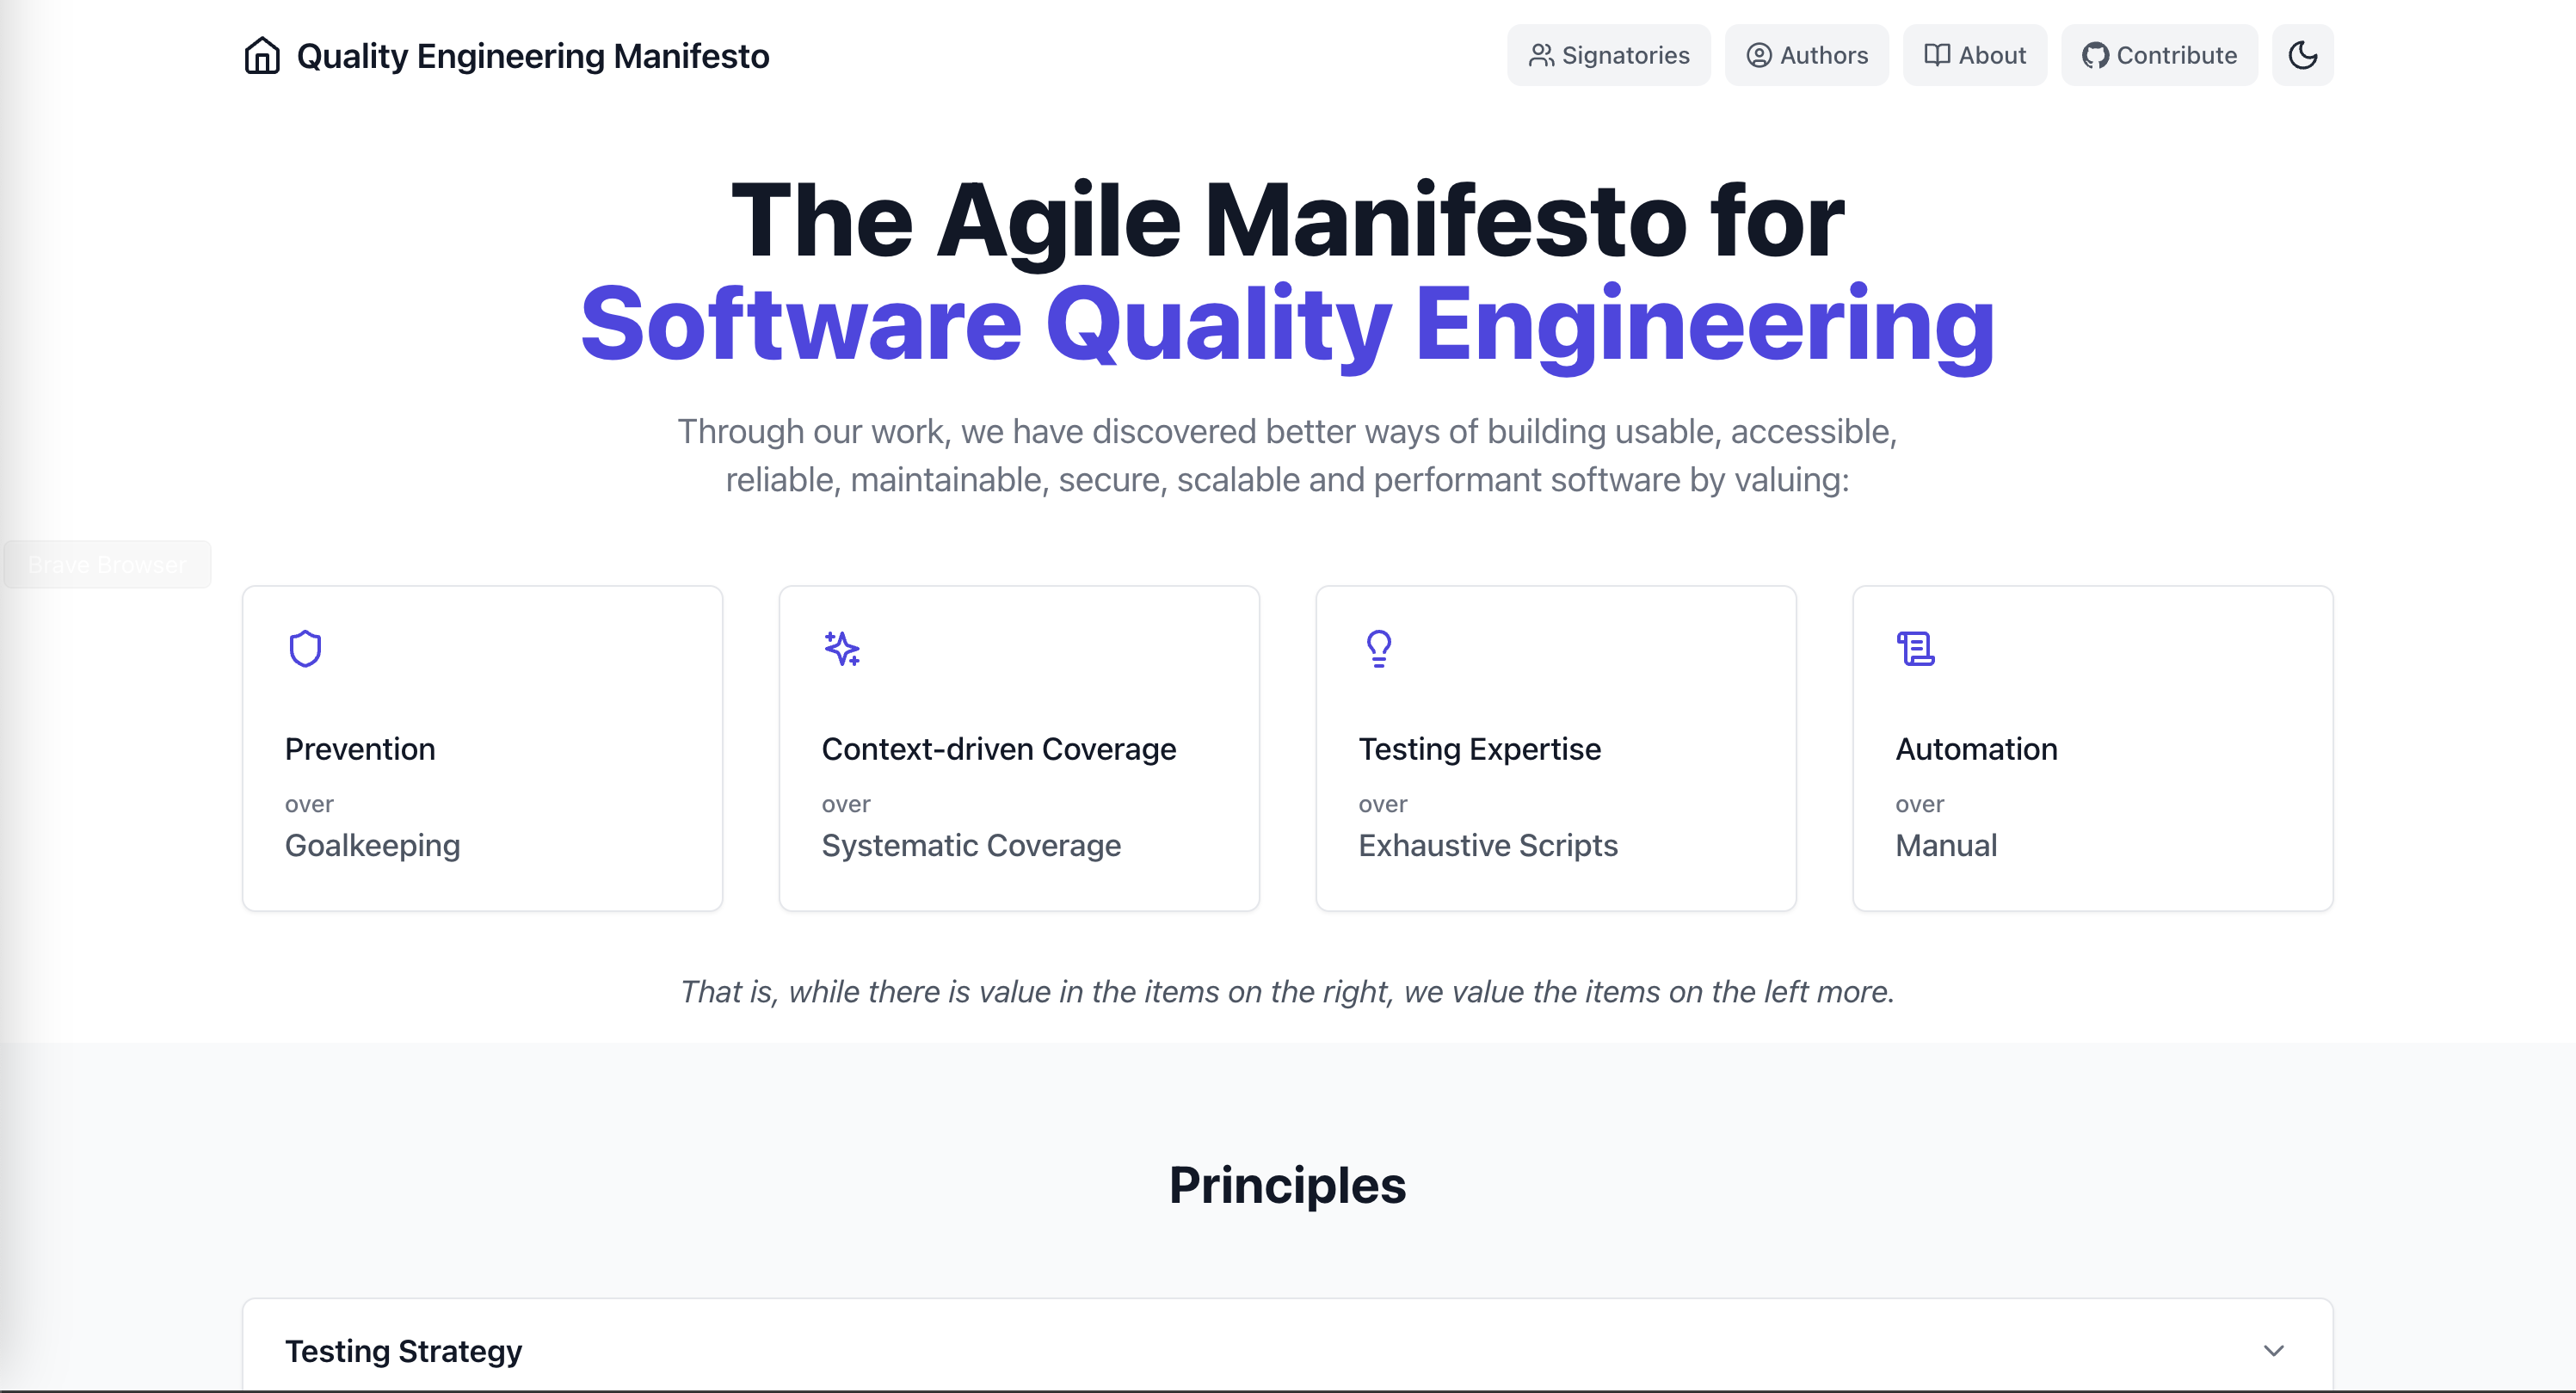This screenshot has height=1393, width=2576.
Task: Click the GitHub icon on Contribute button
Action: tap(2095, 55)
